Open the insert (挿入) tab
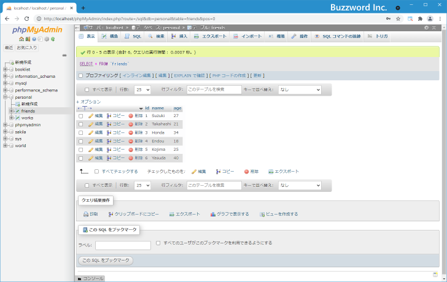This screenshot has height=282, width=447. (x=179, y=36)
